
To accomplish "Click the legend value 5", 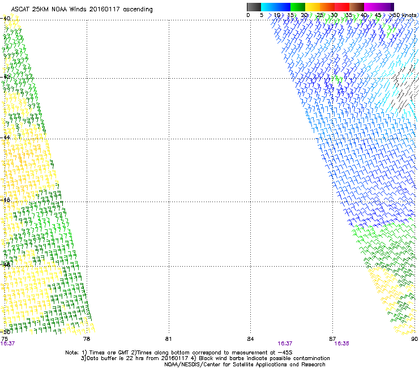I will pos(262,15).
